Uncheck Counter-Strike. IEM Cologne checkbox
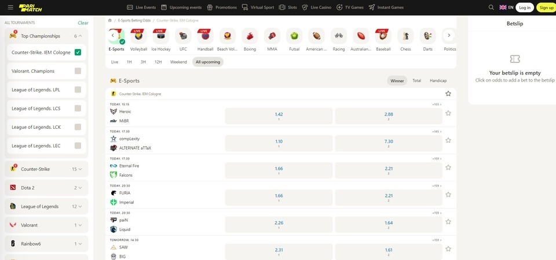 coord(78,53)
